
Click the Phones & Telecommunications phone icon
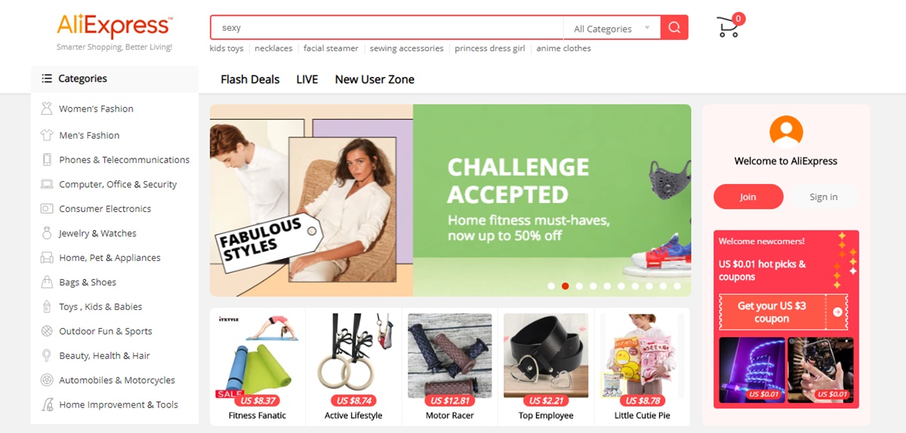point(47,160)
